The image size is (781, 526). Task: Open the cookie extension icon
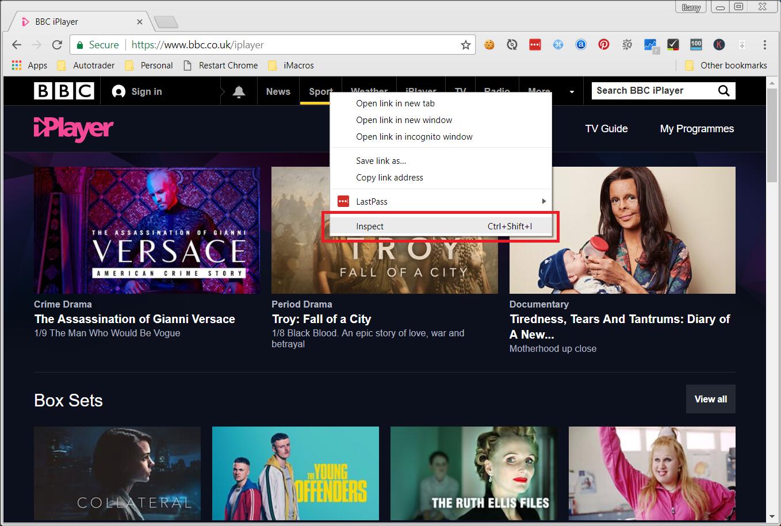(489, 45)
